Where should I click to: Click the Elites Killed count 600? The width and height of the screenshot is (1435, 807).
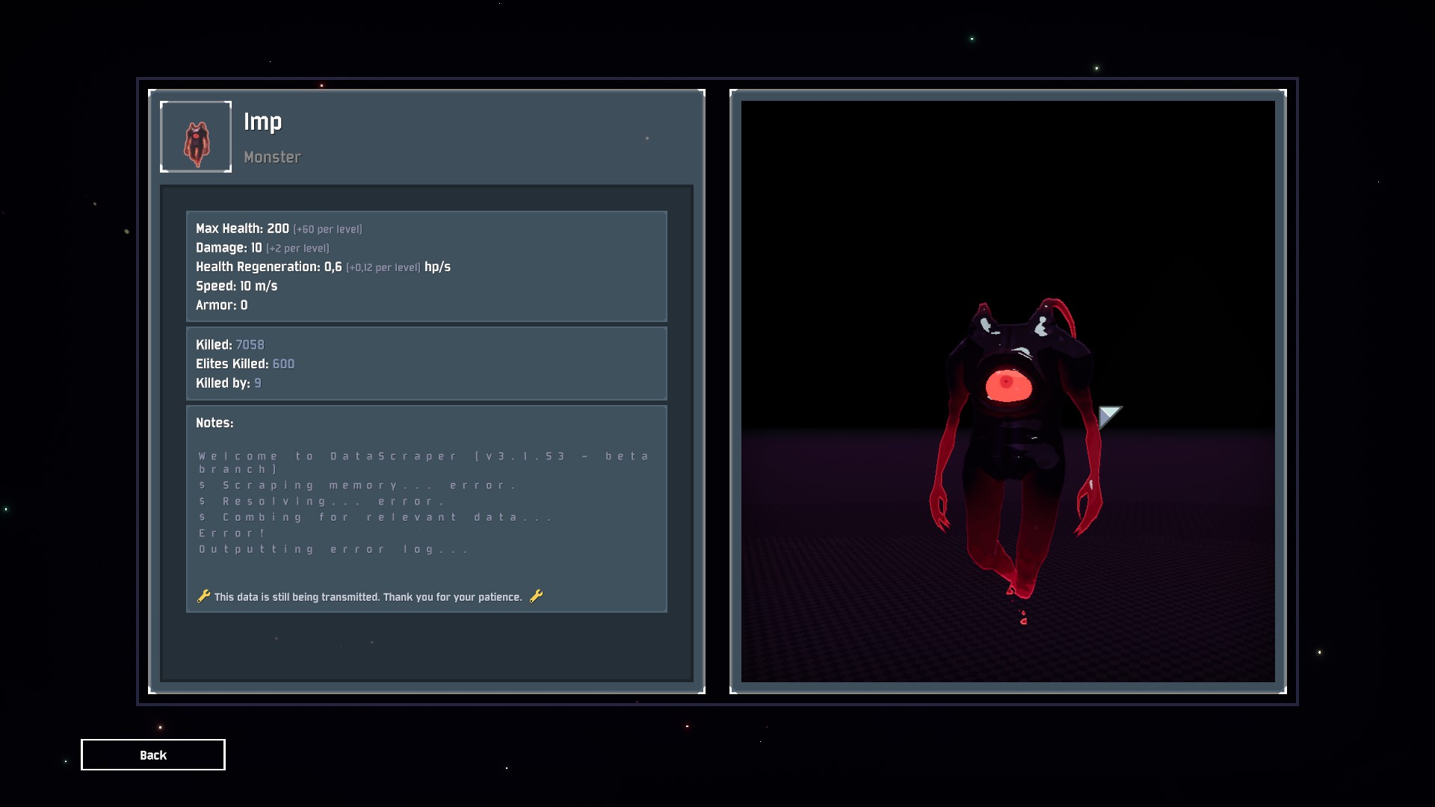283,364
